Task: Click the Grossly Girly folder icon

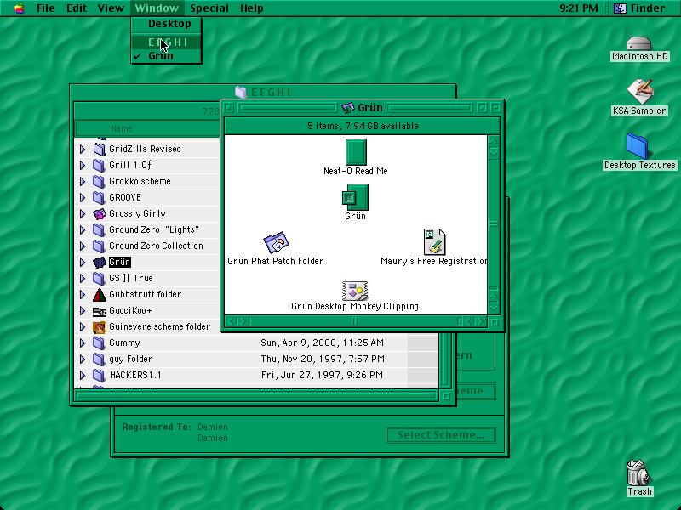Action: [x=100, y=213]
